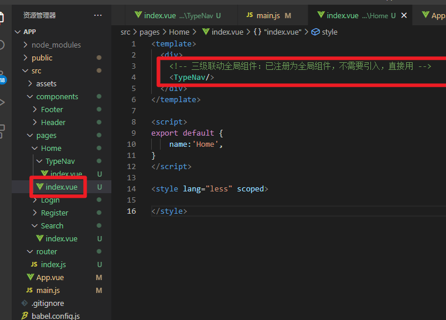Collapse the Home folder in explorer
The height and width of the screenshot is (320, 446).
point(35,148)
